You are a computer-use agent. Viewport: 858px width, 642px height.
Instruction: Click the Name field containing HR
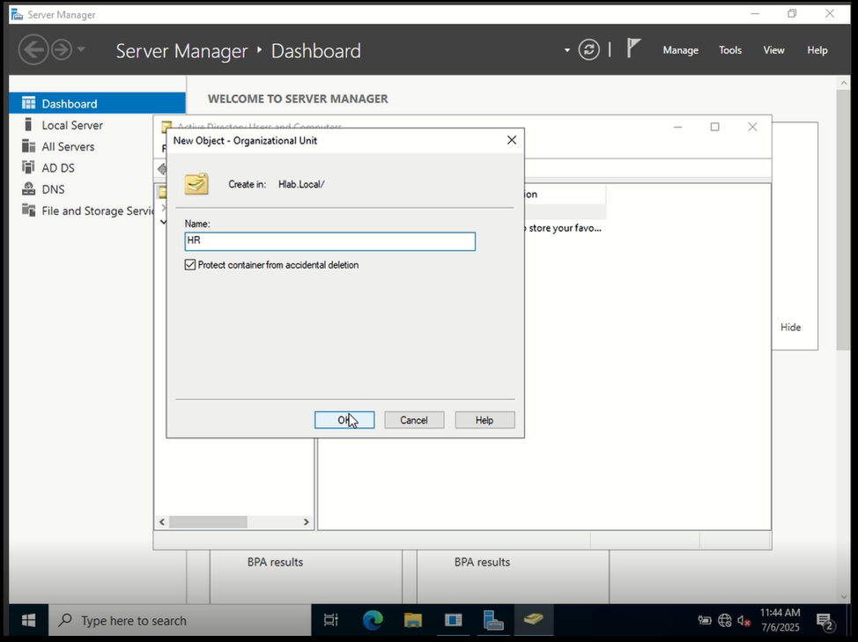[x=330, y=241]
